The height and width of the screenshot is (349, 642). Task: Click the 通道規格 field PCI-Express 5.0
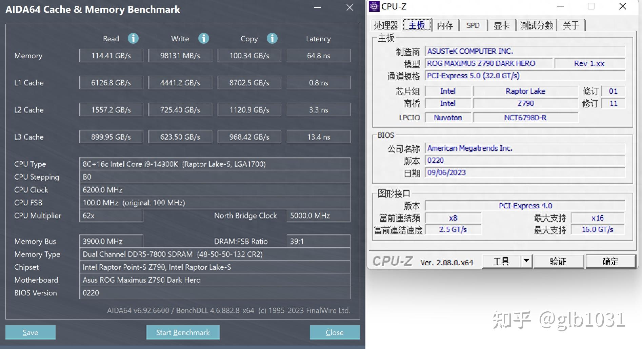tap(525, 76)
